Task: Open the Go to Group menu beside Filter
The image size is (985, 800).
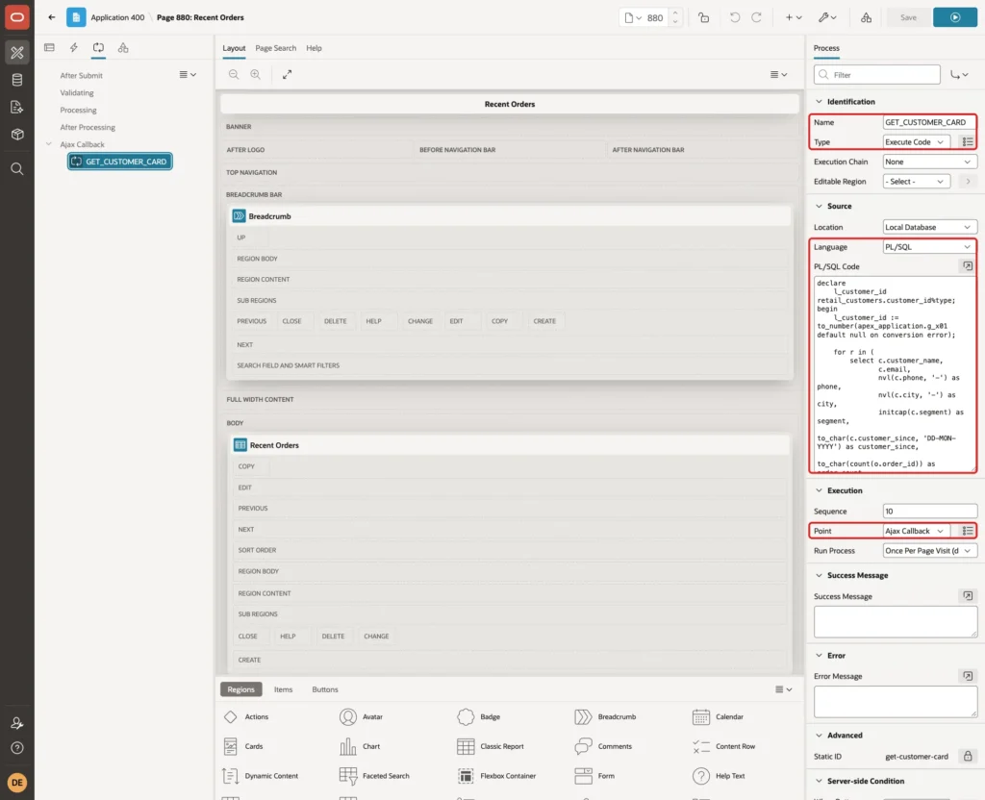Action: tap(959, 75)
